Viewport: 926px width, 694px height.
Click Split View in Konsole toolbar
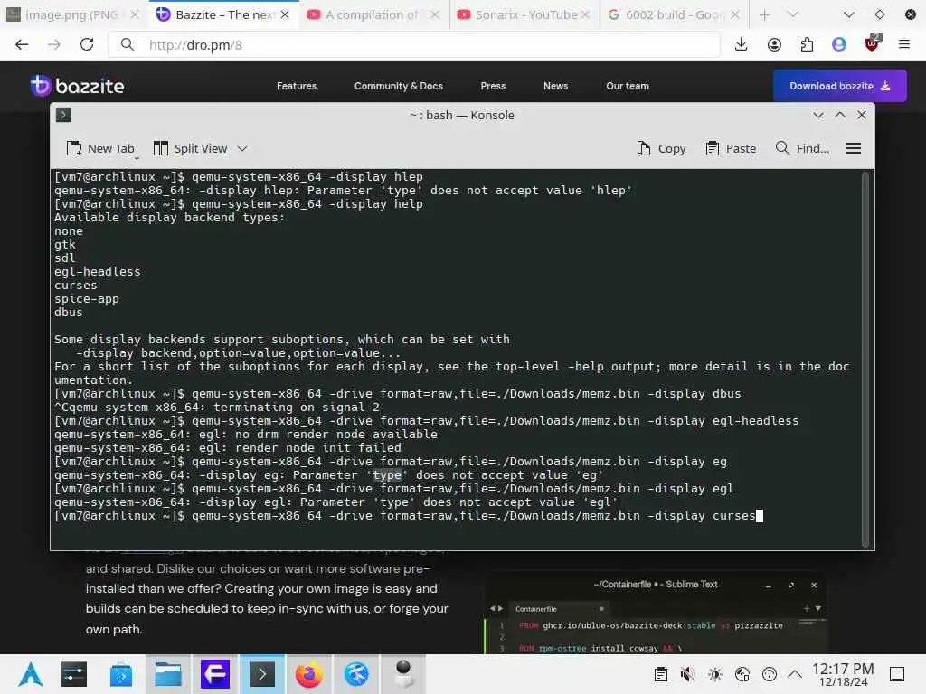click(190, 149)
